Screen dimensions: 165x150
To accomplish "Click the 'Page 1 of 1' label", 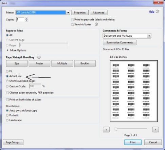I will (131, 135).
